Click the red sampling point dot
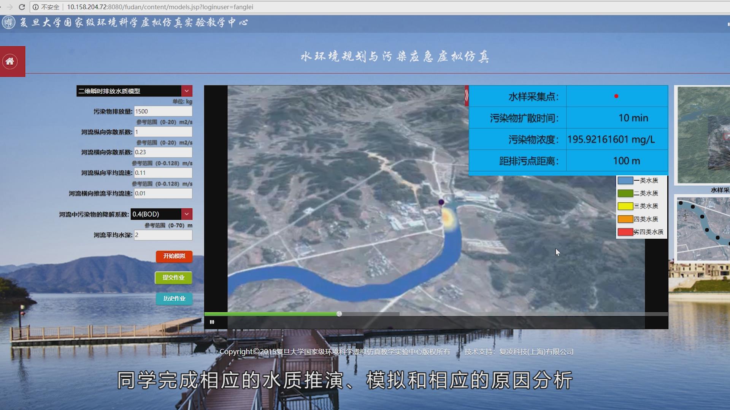The width and height of the screenshot is (730, 410). (616, 96)
